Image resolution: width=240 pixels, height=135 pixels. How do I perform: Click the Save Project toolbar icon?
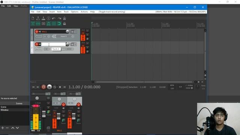pos(43,18)
